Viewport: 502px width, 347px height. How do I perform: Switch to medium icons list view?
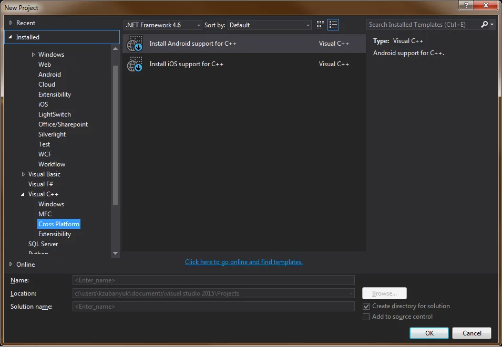333,25
